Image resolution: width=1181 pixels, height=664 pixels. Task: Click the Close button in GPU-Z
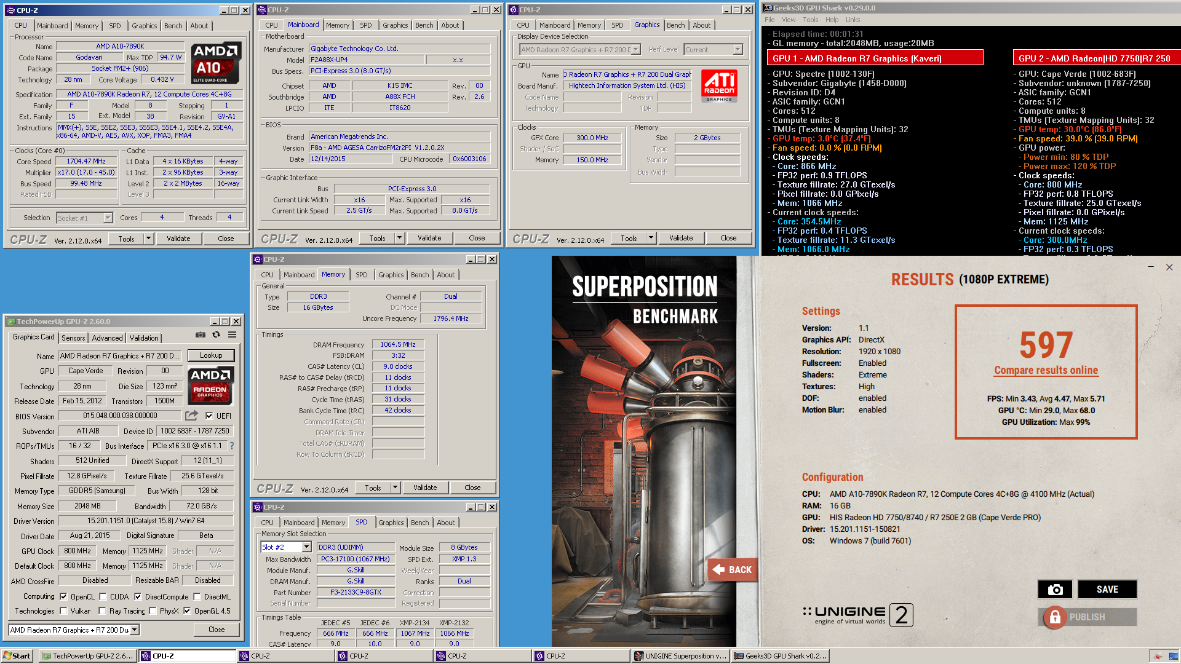click(217, 630)
